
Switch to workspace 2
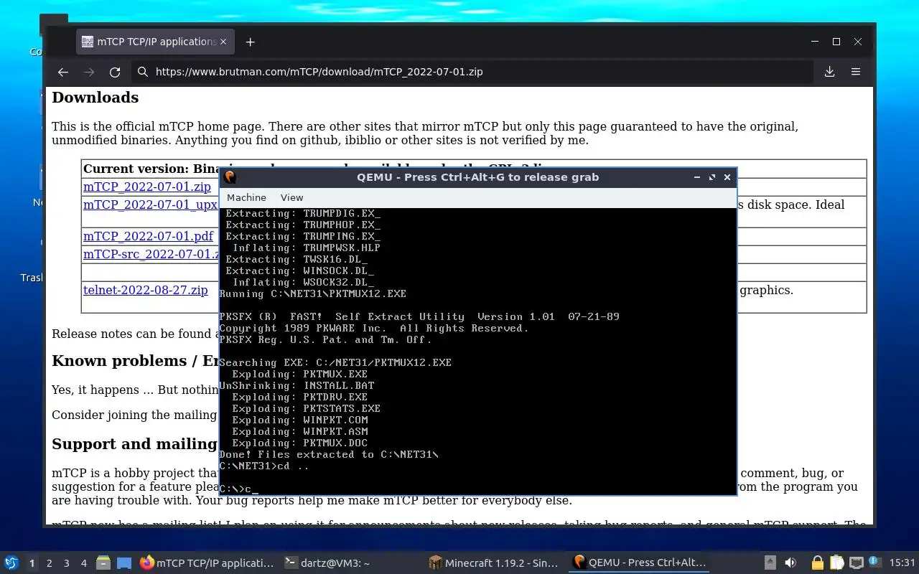click(x=50, y=563)
